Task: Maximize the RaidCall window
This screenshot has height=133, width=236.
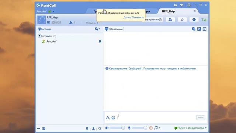Action: coord(201,5)
